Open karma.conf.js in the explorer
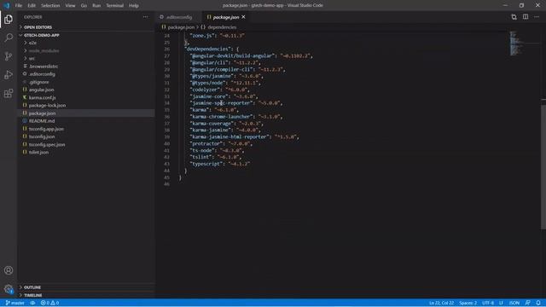Image resolution: width=546 pixels, height=307 pixels. (42, 97)
